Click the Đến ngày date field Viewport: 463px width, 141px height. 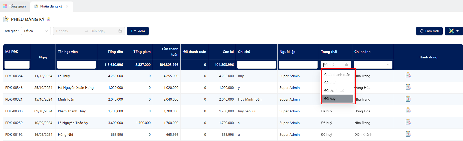pos(103,31)
